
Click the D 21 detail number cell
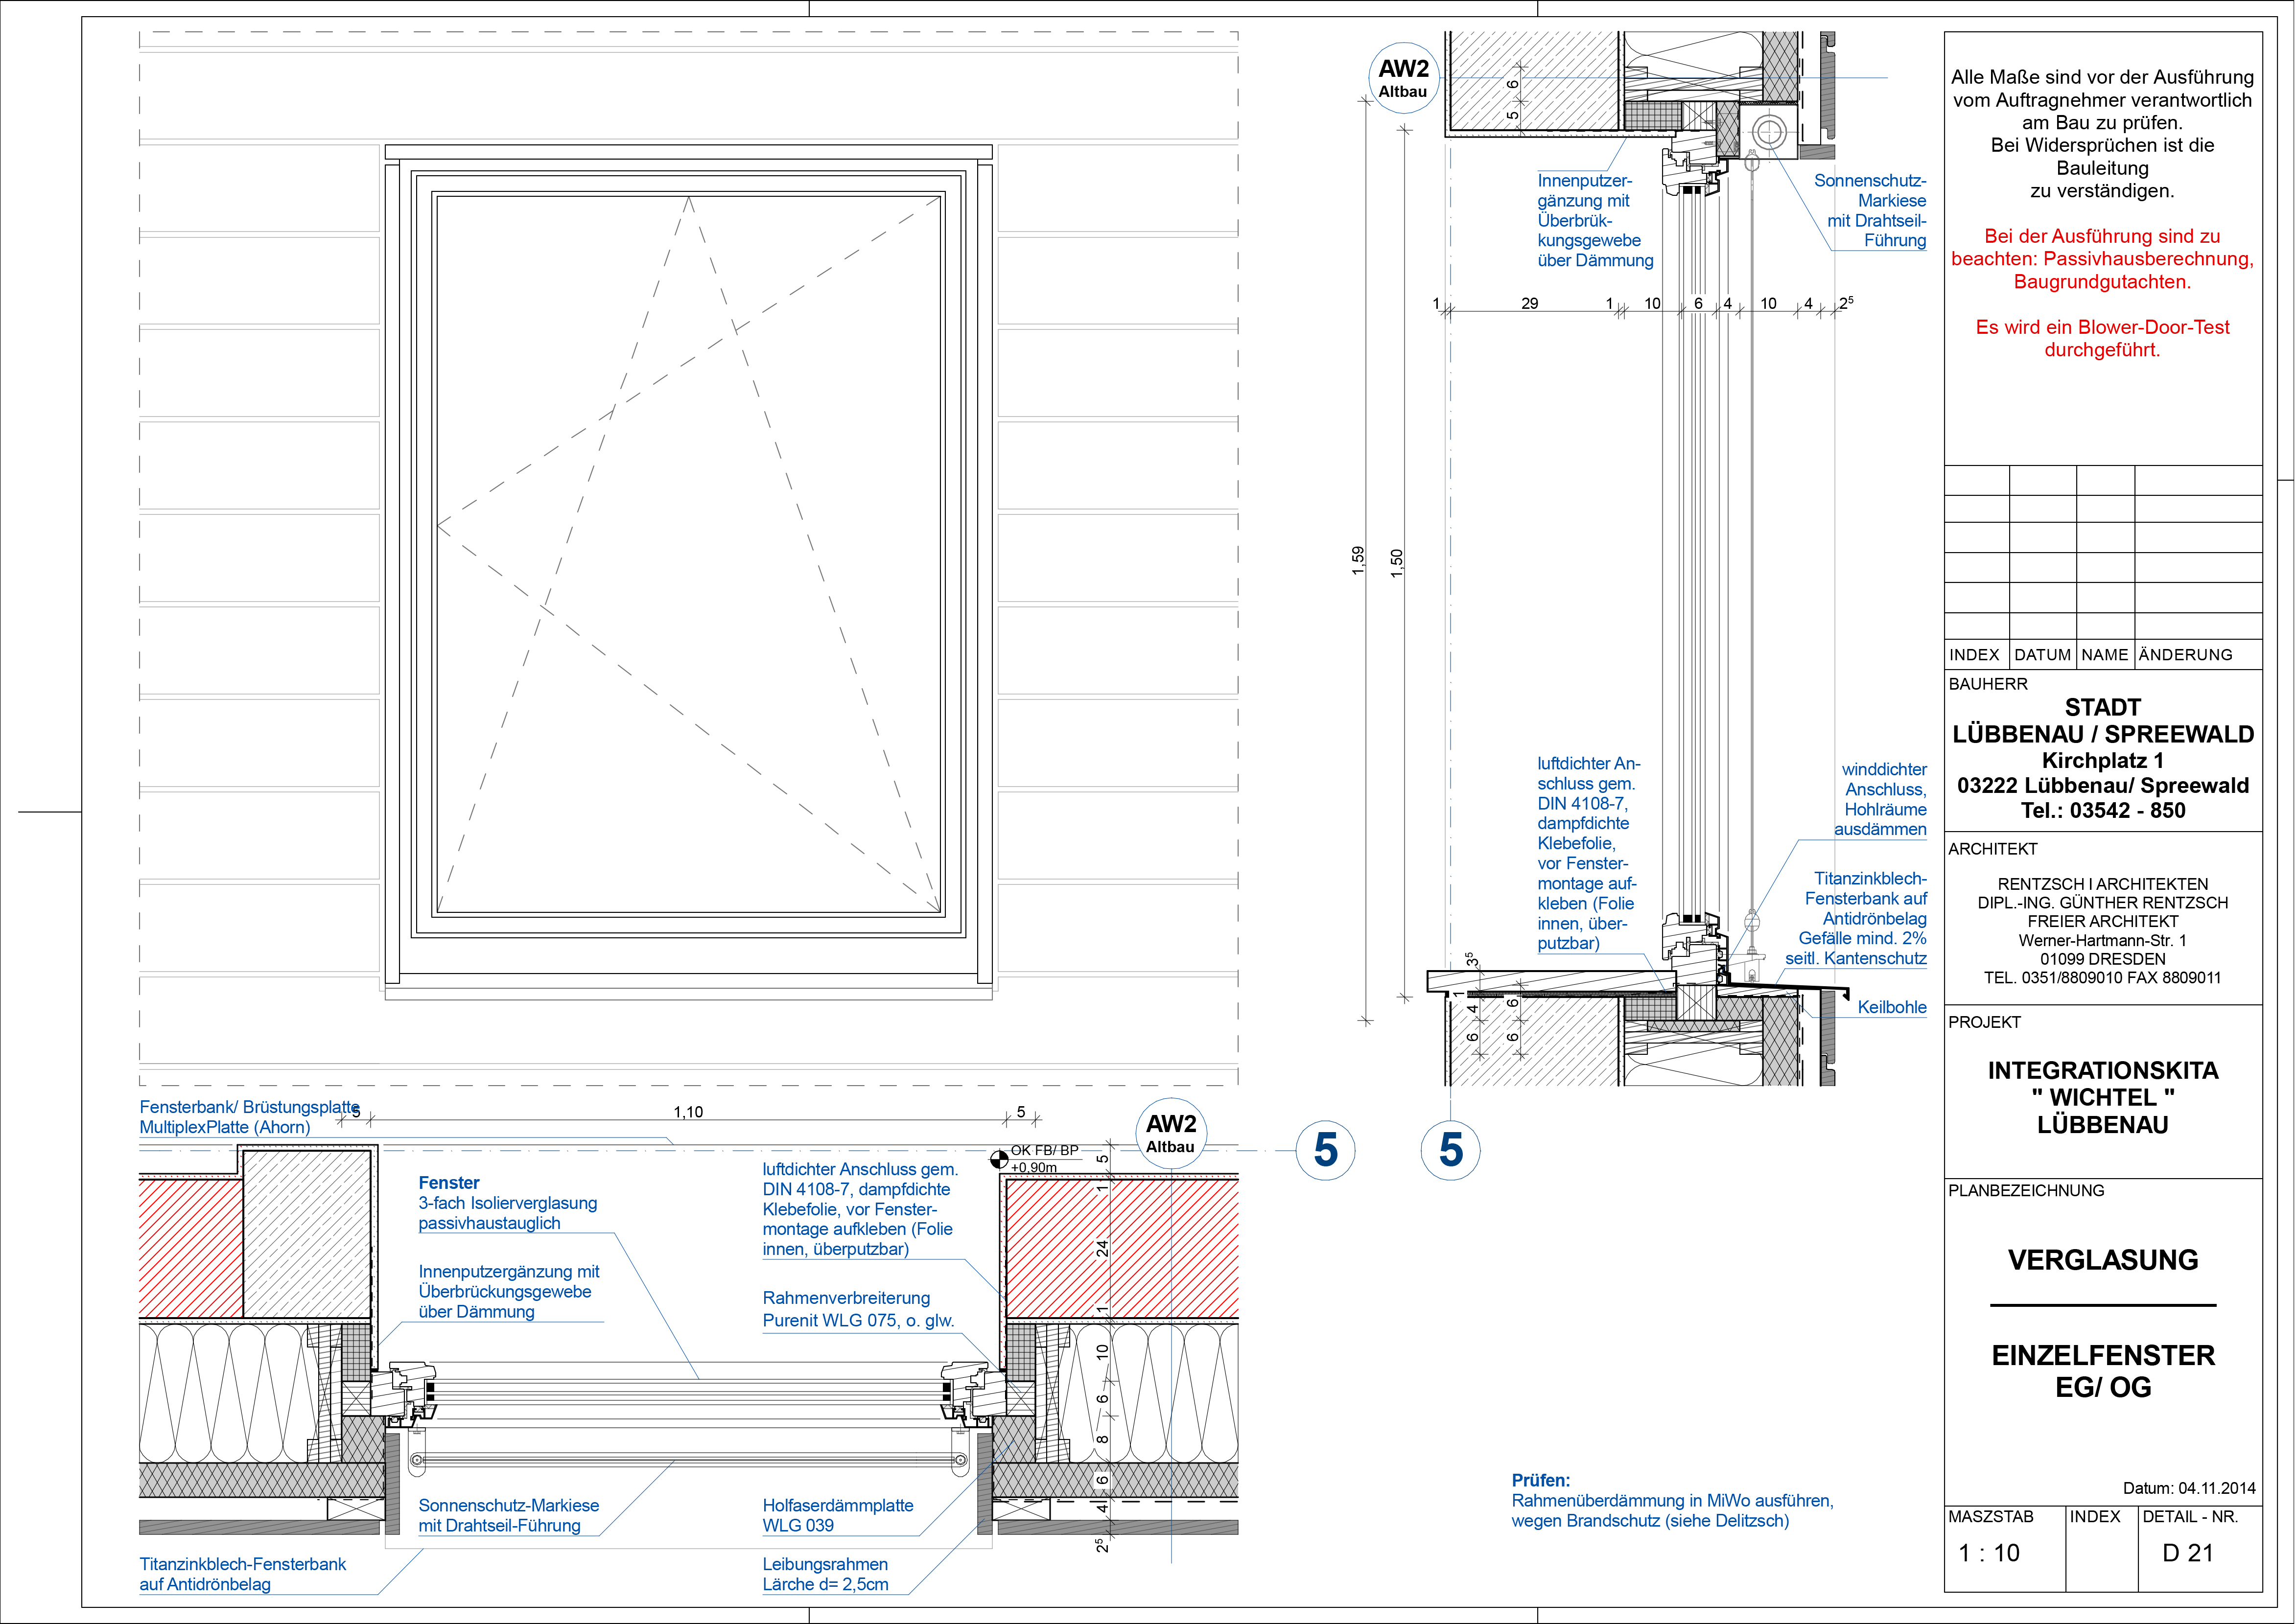point(2187,1553)
